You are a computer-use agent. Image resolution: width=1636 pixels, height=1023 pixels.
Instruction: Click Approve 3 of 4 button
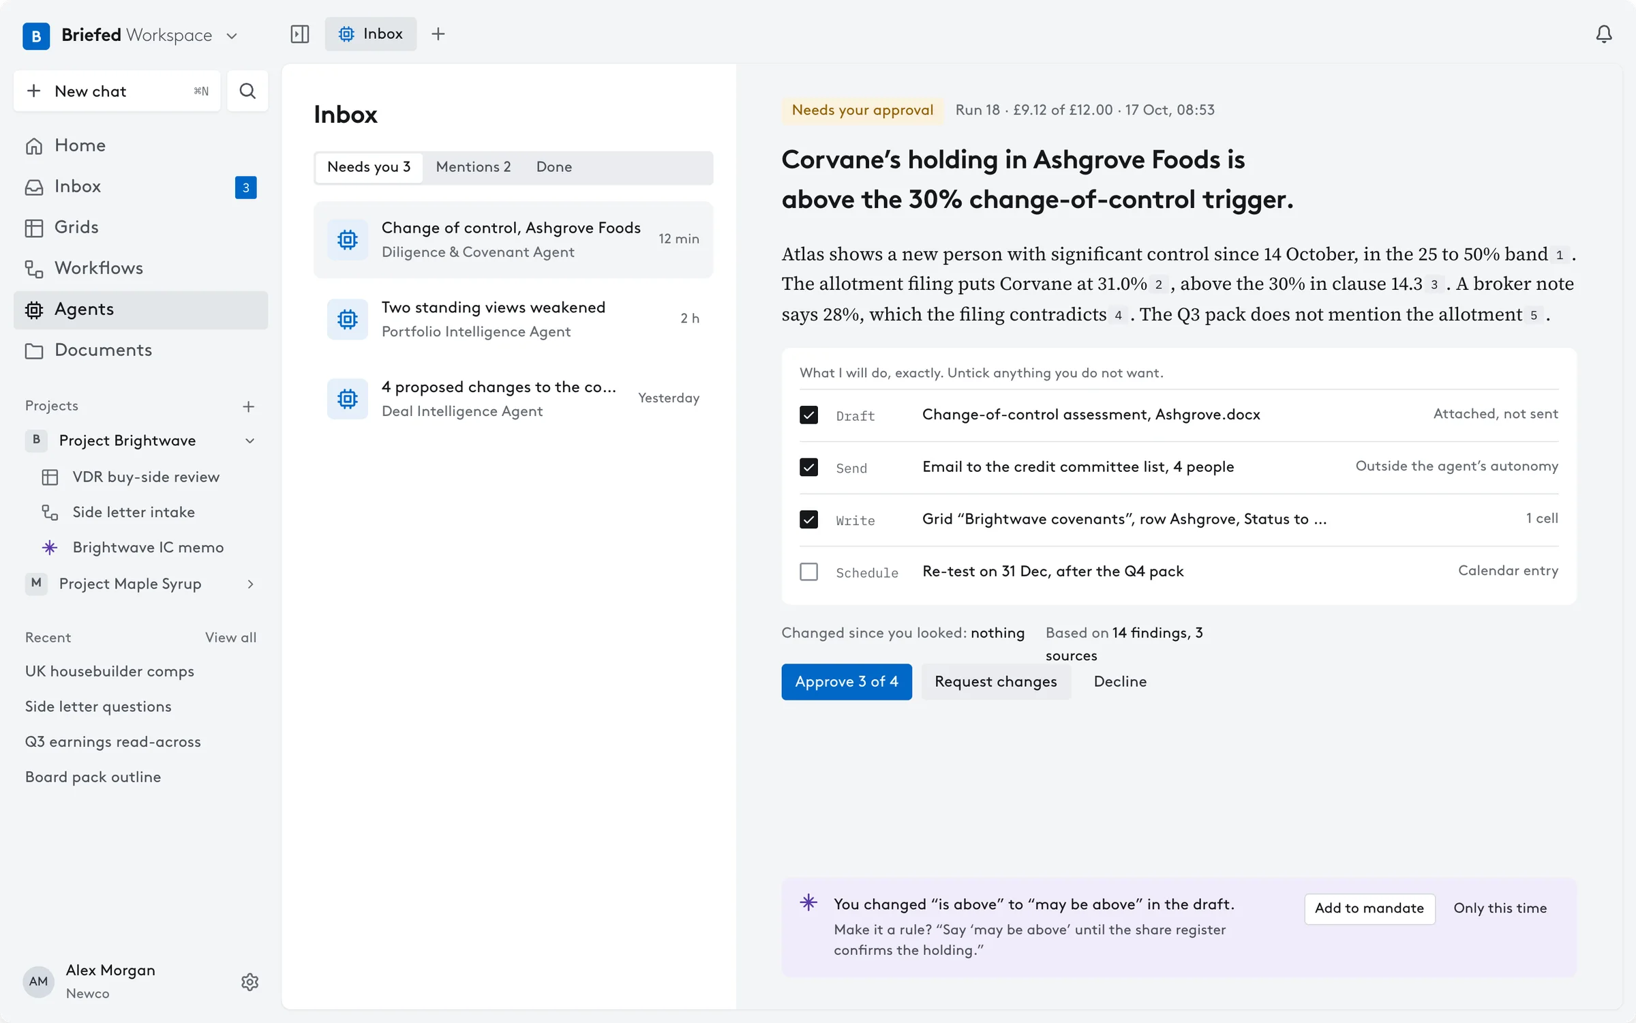(x=847, y=681)
